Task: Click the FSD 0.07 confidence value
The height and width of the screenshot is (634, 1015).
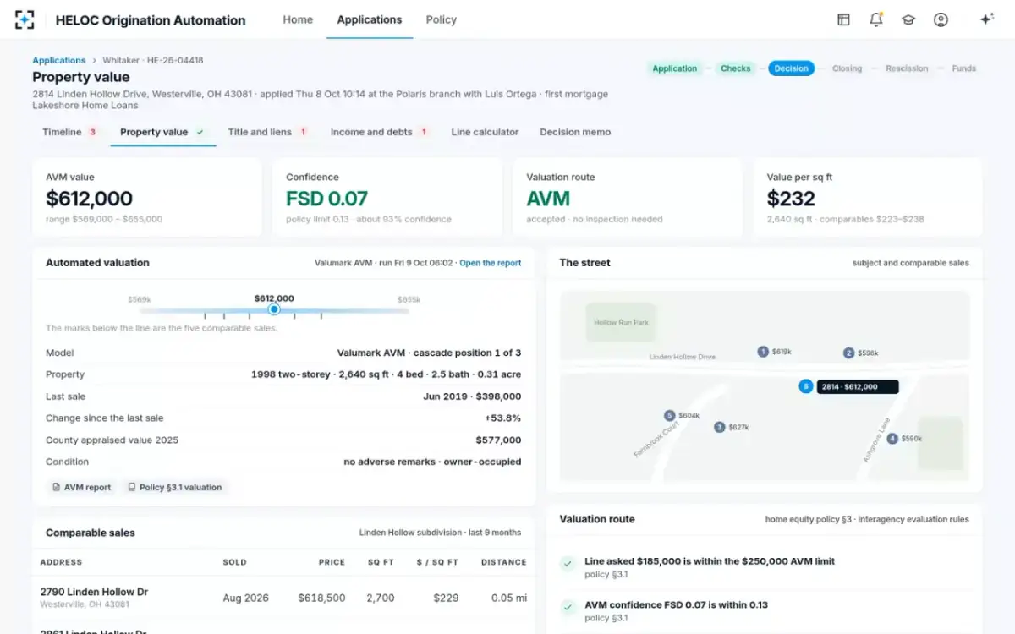Action: tap(326, 199)
